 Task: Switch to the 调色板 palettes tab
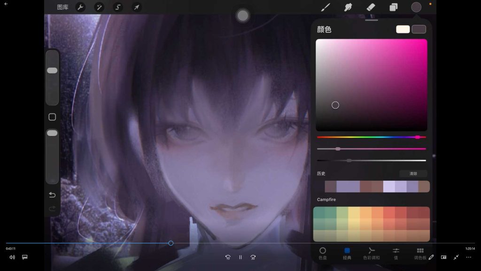pyautogui.click(x=420, y=254)
